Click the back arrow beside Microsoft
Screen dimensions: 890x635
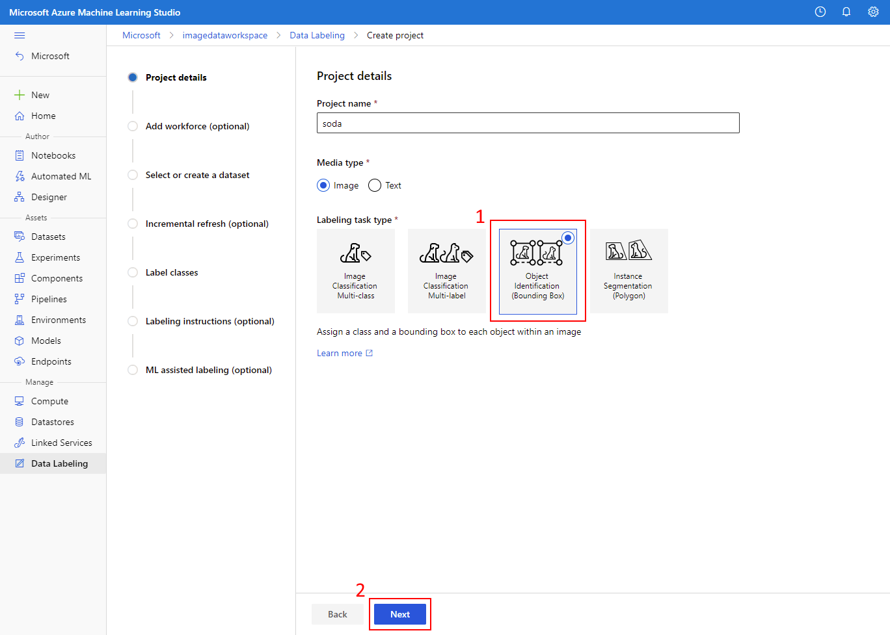[x=20, y=56]
